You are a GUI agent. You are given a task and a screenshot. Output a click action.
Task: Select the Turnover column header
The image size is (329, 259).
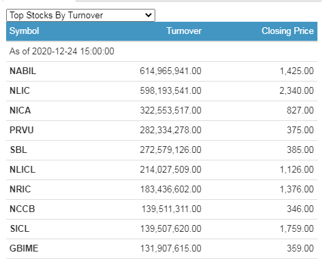pyautogui.click(x=184, y=31)
